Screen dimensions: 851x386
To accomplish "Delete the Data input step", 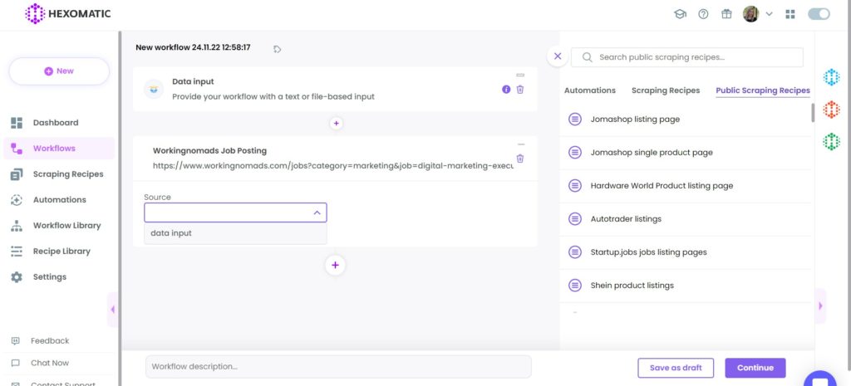I will (520, 90).
